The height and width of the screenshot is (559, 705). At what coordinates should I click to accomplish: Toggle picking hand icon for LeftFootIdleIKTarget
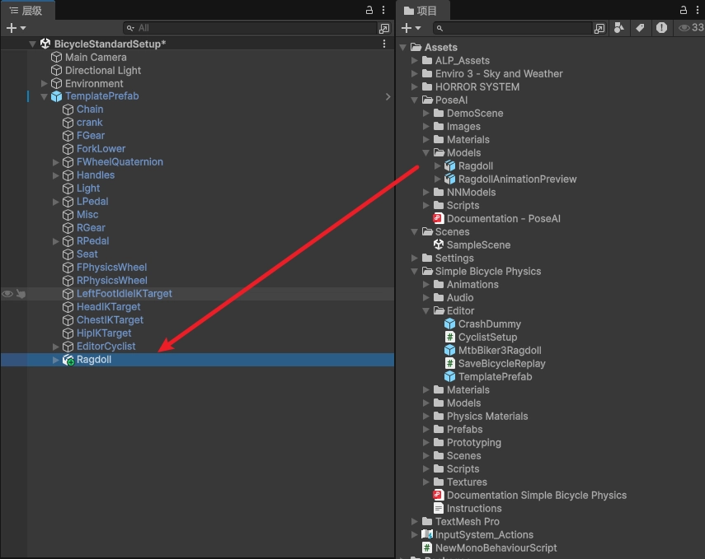point(21,294)
